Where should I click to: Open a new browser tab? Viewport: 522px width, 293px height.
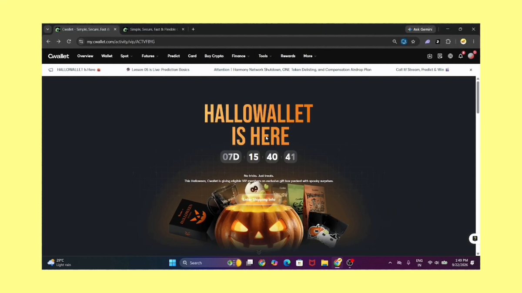[x=193, y=30]
